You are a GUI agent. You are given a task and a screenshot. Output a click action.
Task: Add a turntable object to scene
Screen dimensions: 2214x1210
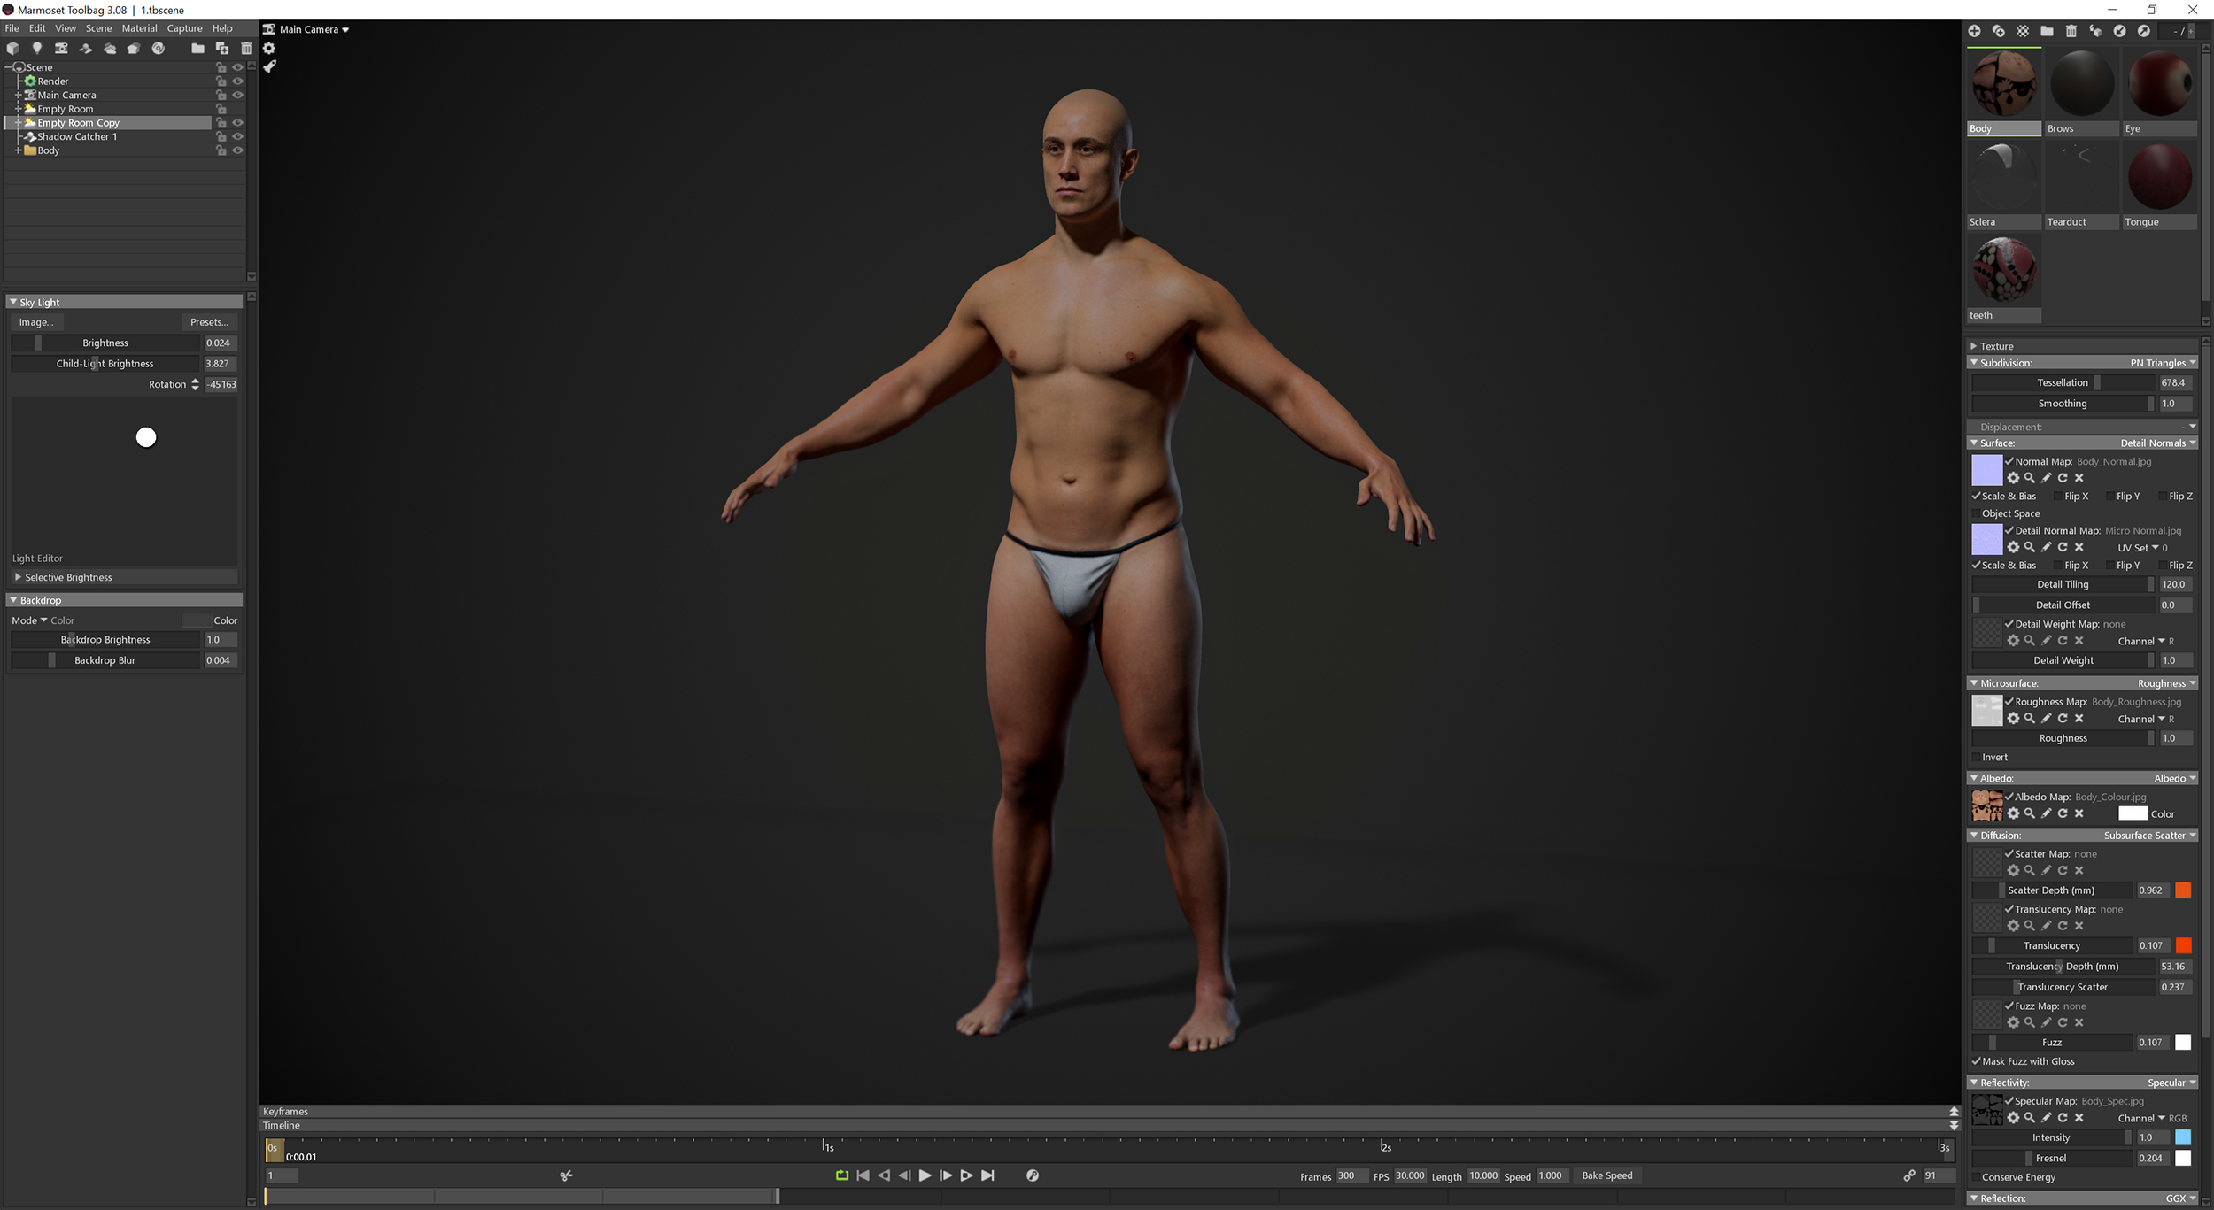tap(158, 48)
